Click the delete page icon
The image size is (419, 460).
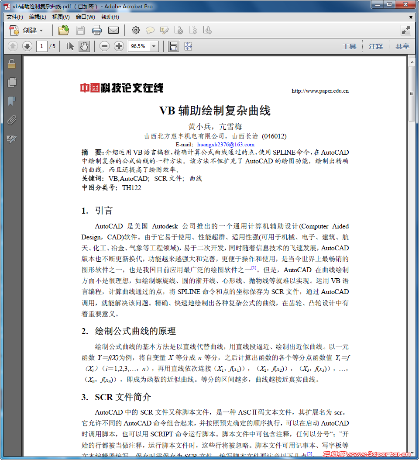(179, 30)
